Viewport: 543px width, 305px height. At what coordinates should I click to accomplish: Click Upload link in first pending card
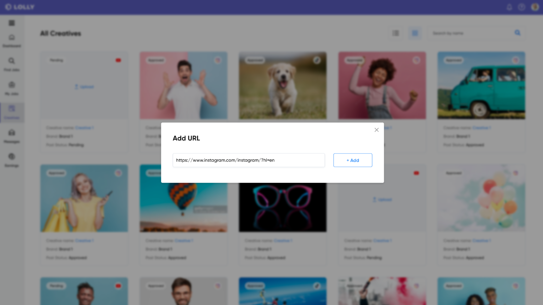click(84, 87)
